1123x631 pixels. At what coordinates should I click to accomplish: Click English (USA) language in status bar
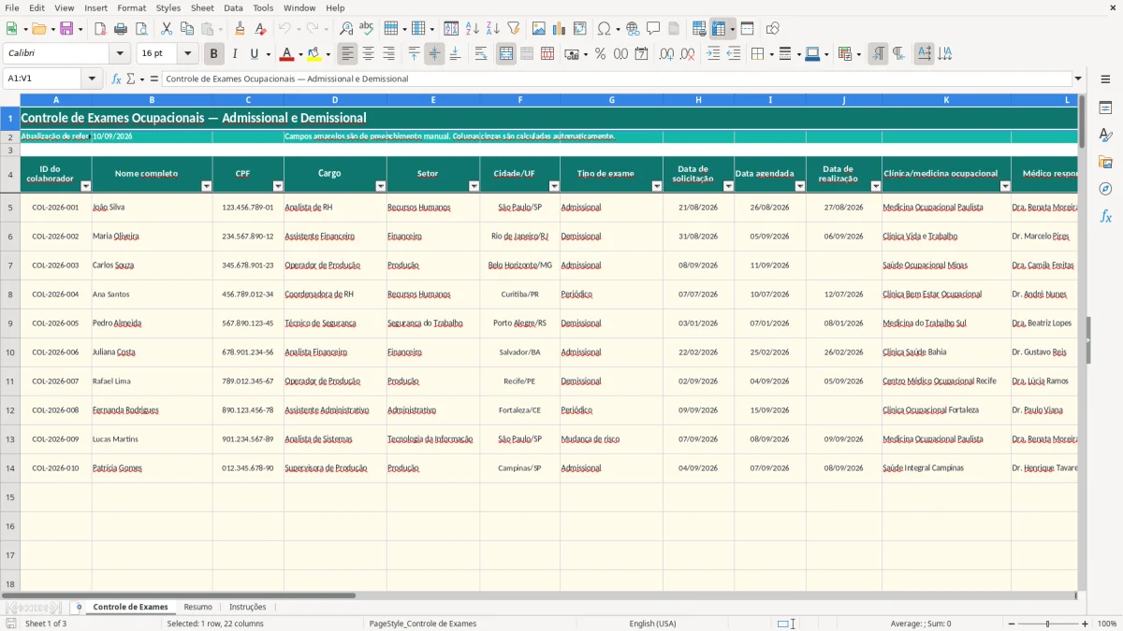[x=652, y=624]
